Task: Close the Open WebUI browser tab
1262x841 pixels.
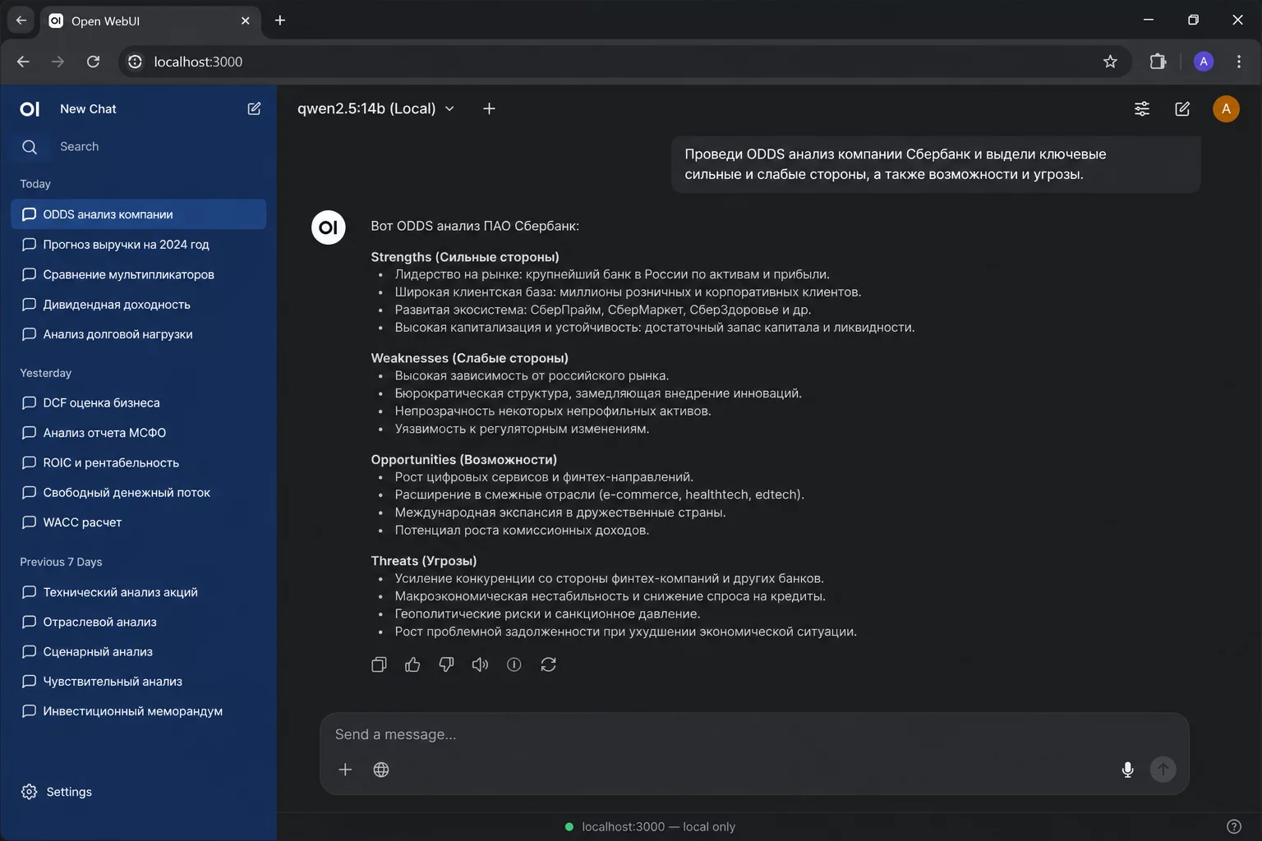Action: (x=245, y=21)
